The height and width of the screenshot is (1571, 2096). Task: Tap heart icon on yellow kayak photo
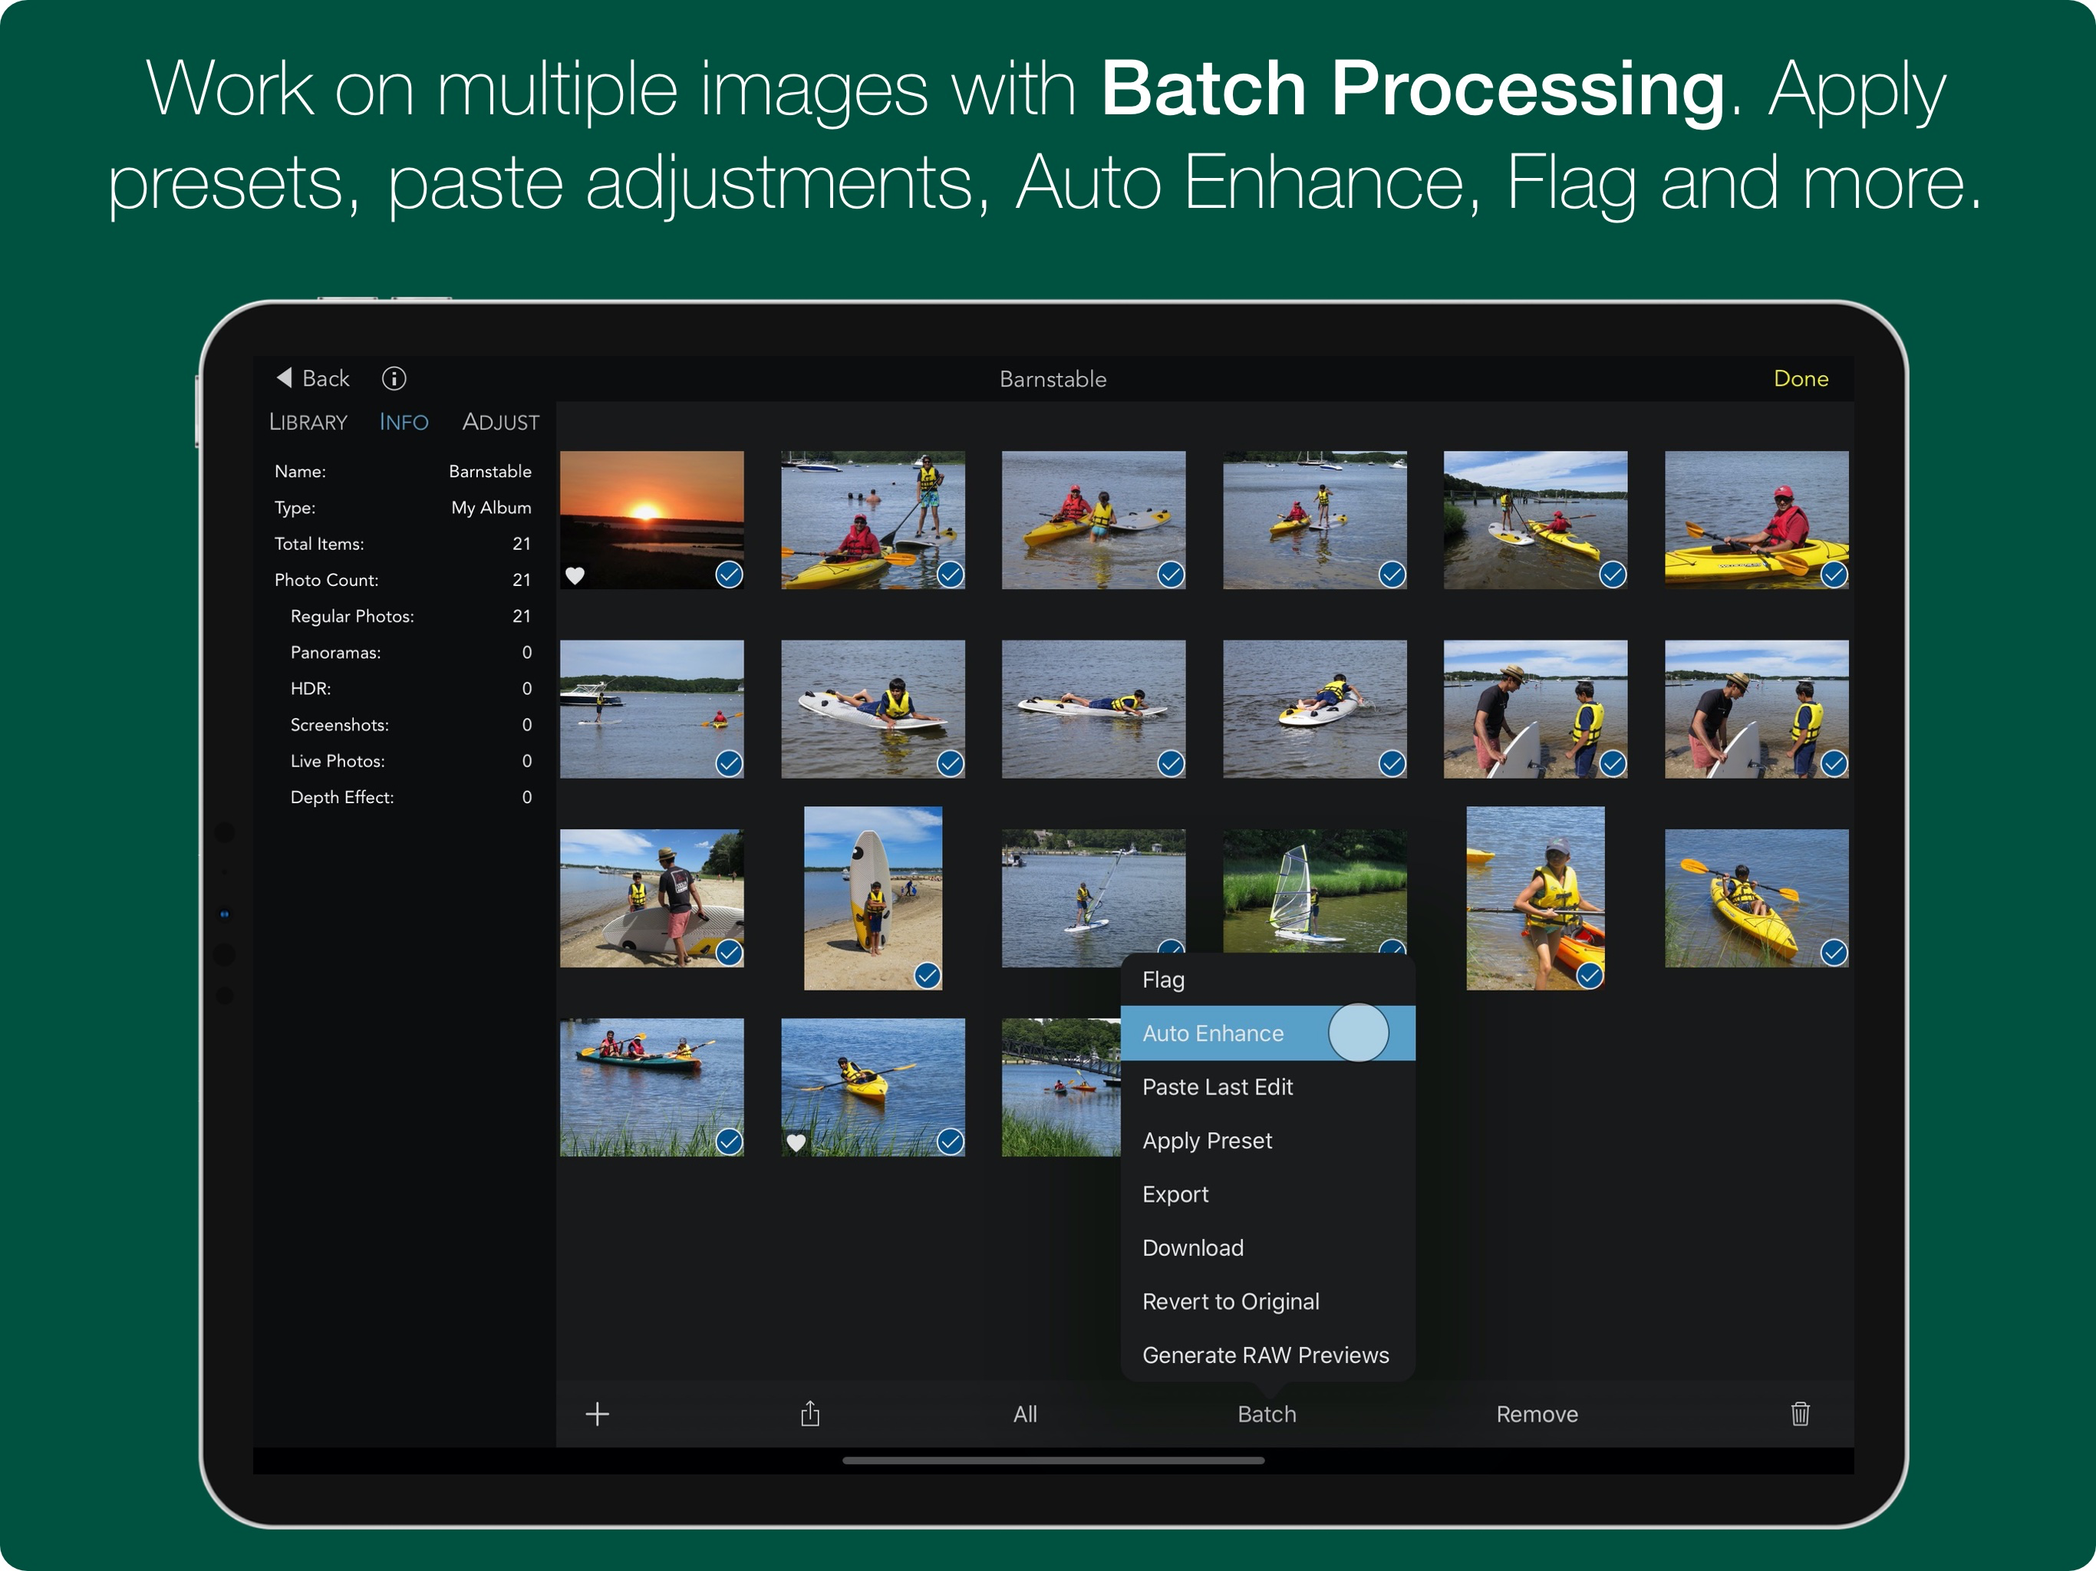point(796,1143)
